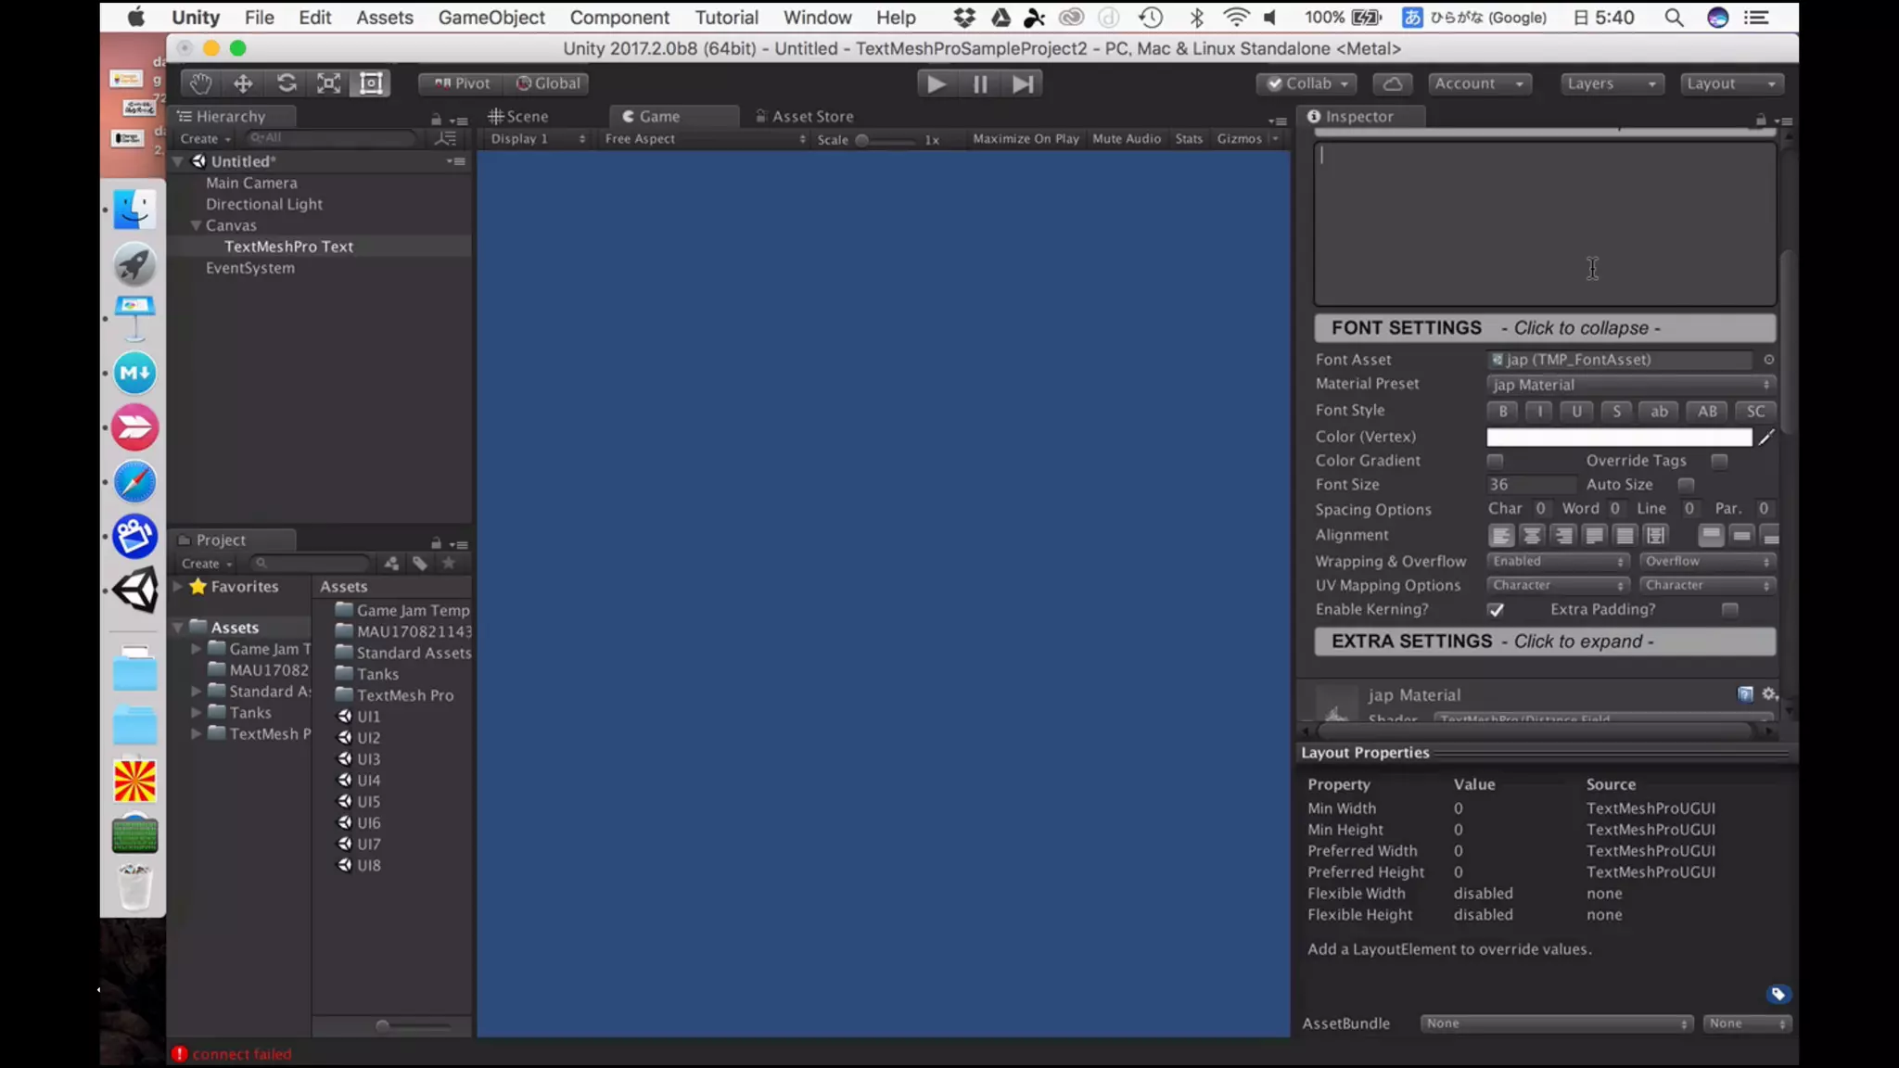Image resolution: width=1899 pixels, height=1068 pixels.
Task: Open the UI3 scene asset
Action: pyautogui.click(x=368, y=758)
